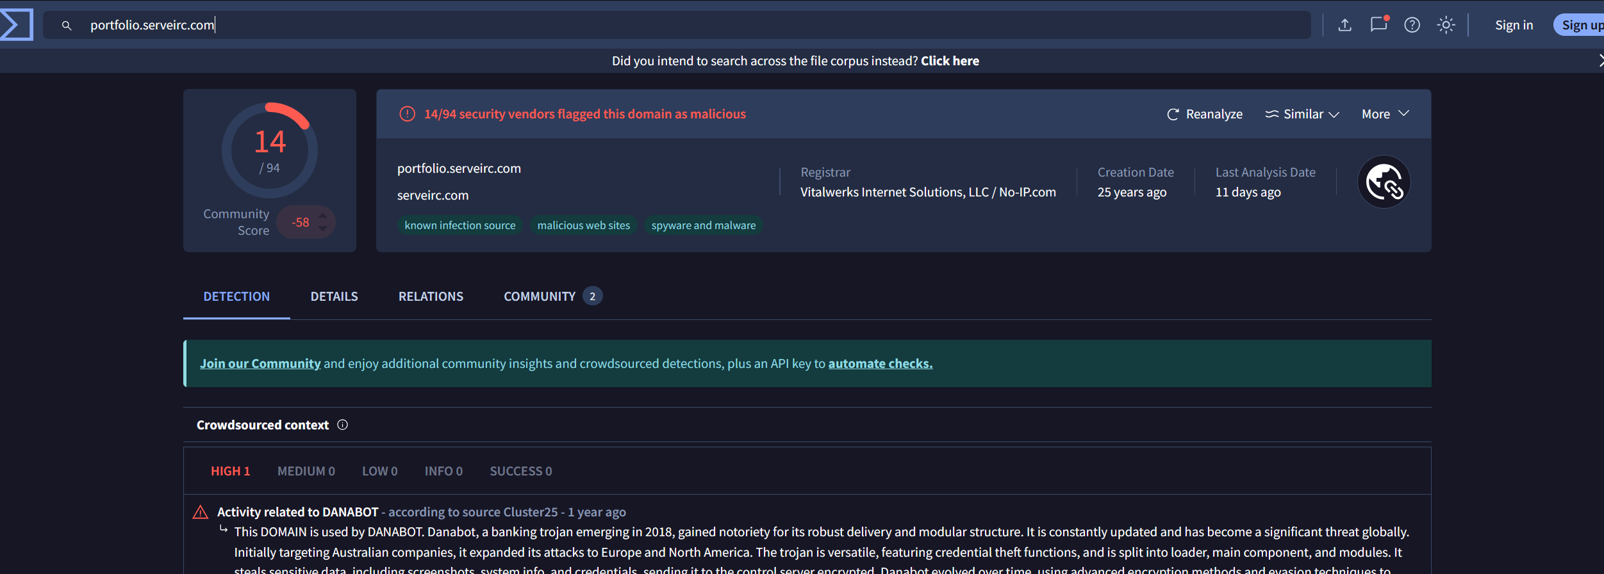This screenshot has width=1604, height=574.
Task: Select the MEDIUM 0 severity filter
Action: [x=306, y=471]
